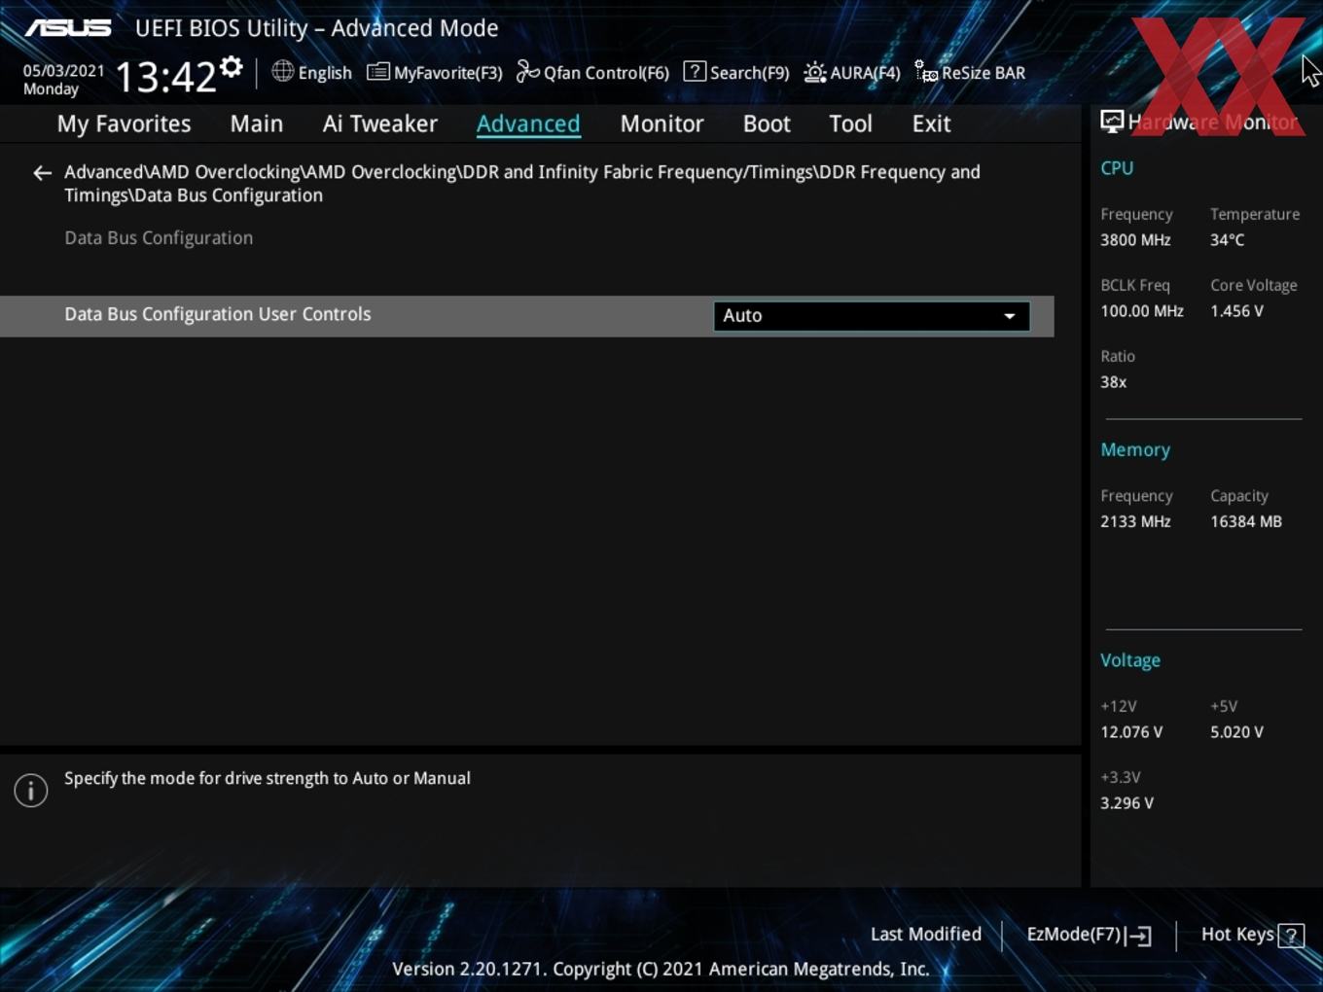Open Data Bus Configuration User Controls dropdown

pyautogui.click(x=872, y=316)
